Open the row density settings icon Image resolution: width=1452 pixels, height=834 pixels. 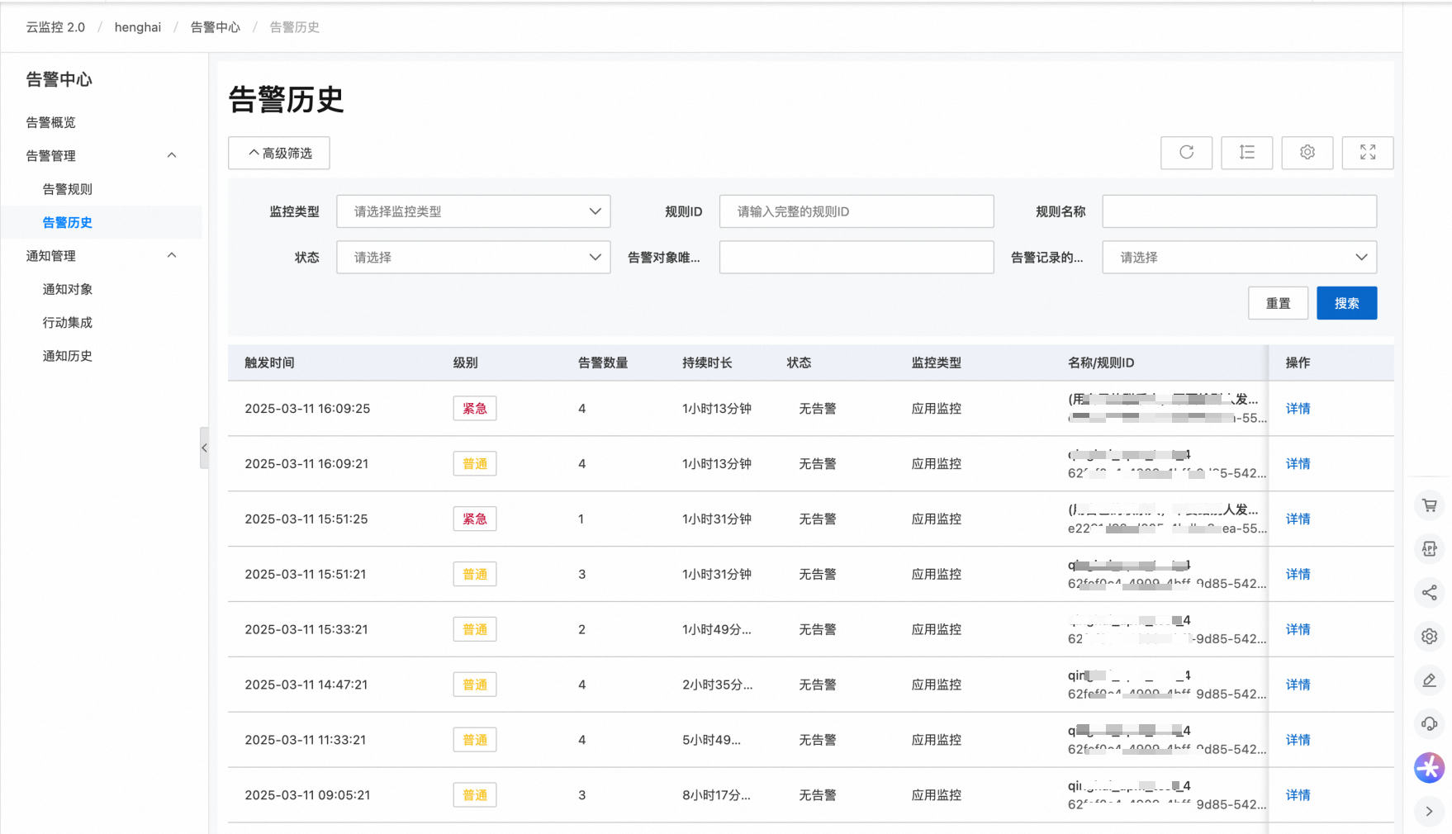[x=1246, y=153]
